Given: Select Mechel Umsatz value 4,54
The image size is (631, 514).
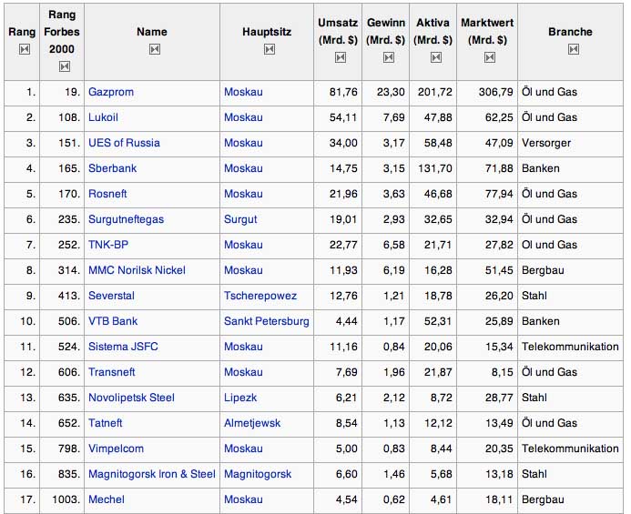Looking at the screenshot, I should pos(347,499).
